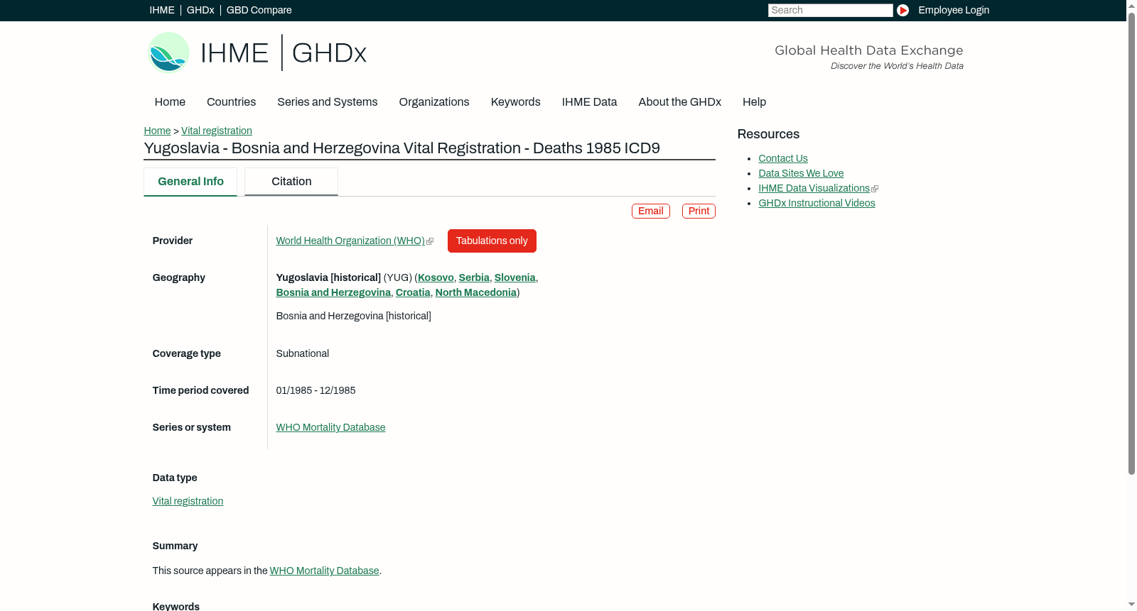Open Contact Us in Resources
The image size is (1137, 611).
pyautogui.click(x=783, y=159)
